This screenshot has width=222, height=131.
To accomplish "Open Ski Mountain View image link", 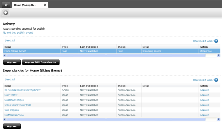I will 14,115.
